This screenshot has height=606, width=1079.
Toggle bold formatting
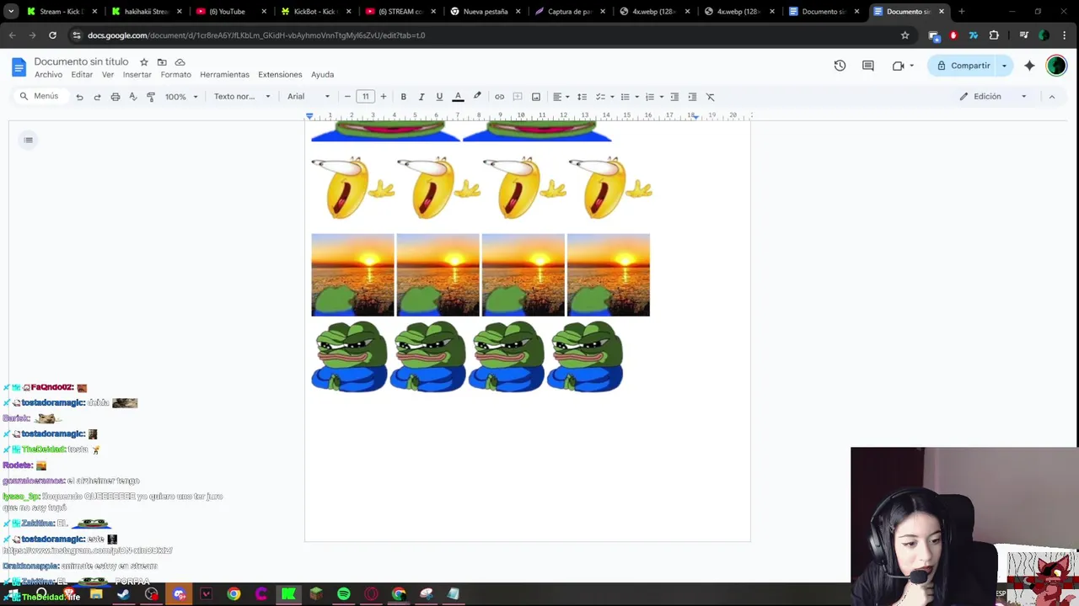tap(403, 97)
